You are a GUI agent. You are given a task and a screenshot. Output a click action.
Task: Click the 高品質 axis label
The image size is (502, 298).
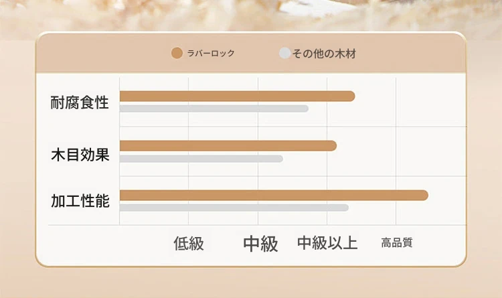pyautogui.click(x=397, y=242)
